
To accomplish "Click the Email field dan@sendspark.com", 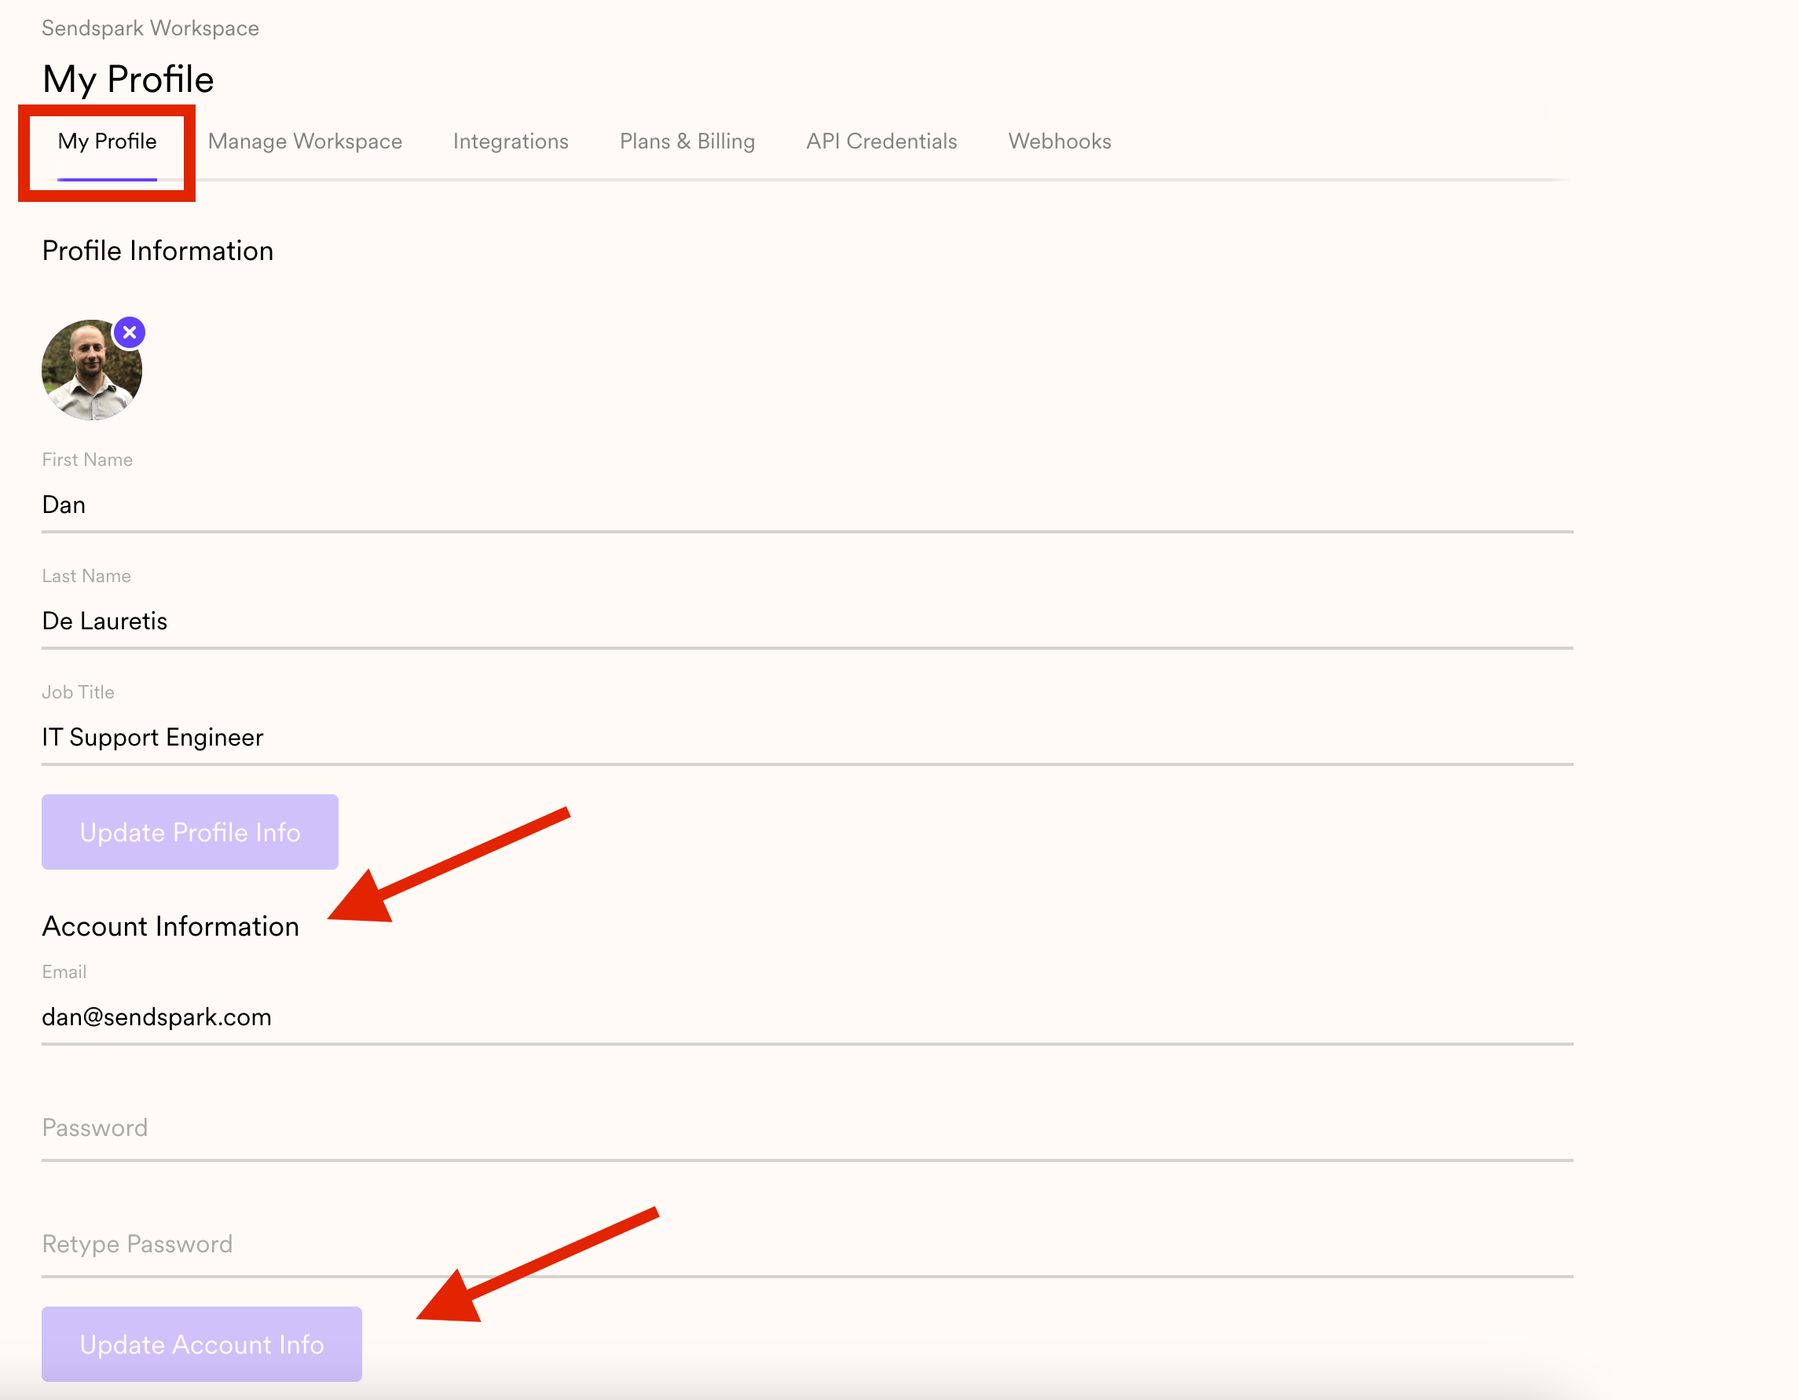I will [x=808, y=1017].
